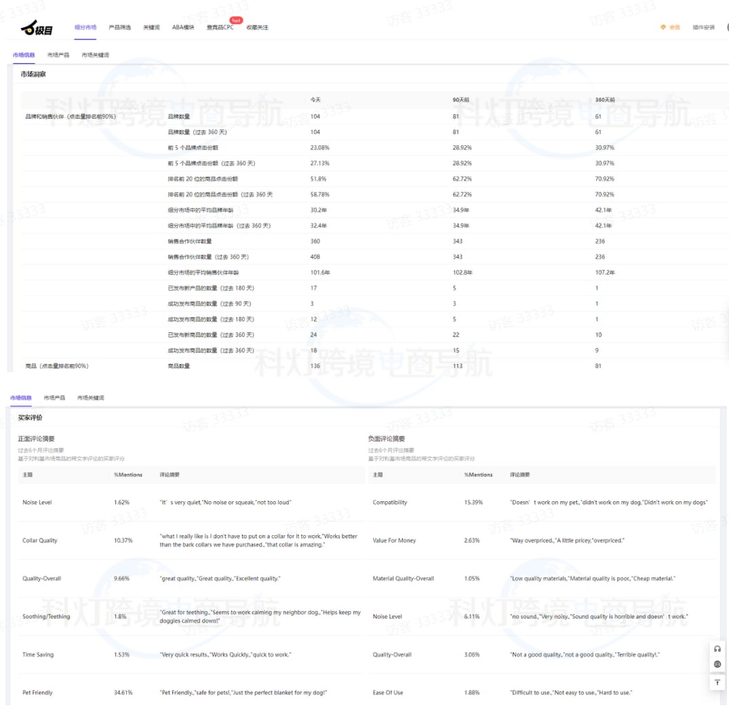Switch to the lower 市场产品 tab

[54, 398]
